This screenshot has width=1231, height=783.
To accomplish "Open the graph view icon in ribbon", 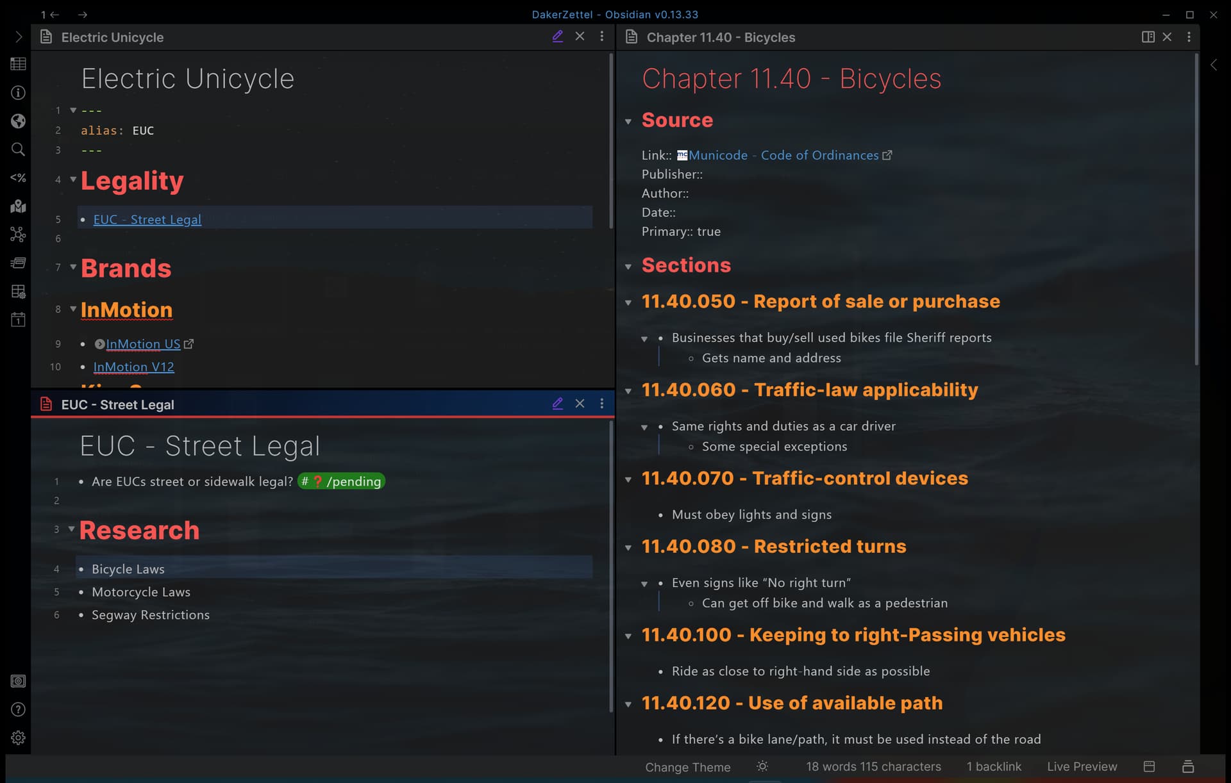I will point(18,235).
